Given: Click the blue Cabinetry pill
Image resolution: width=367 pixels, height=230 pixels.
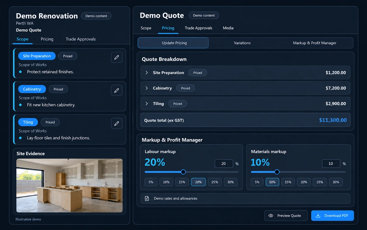Looking at the screenshot, I should 32,89.
